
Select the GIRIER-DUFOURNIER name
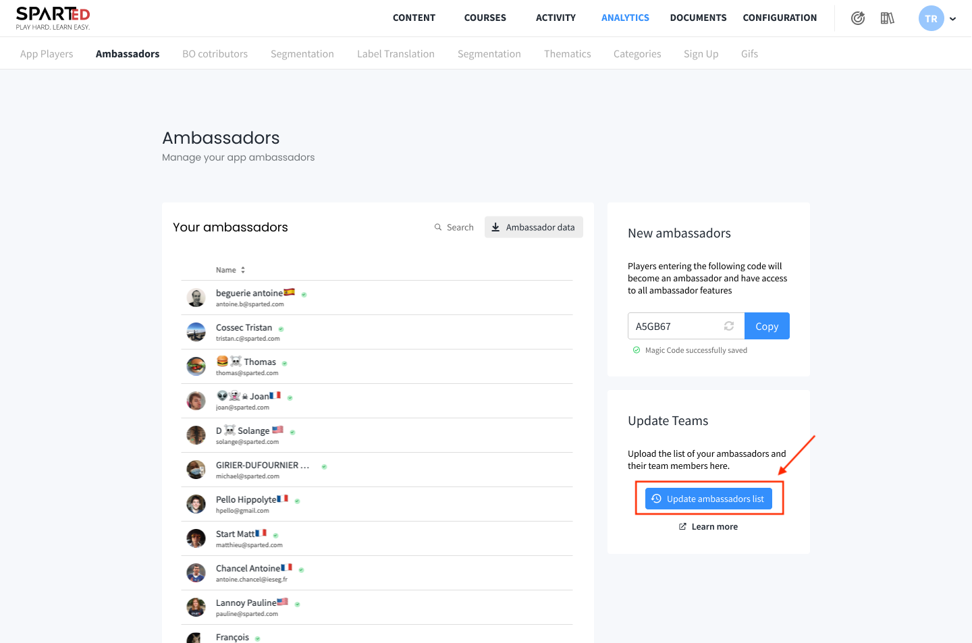[263, 466]
